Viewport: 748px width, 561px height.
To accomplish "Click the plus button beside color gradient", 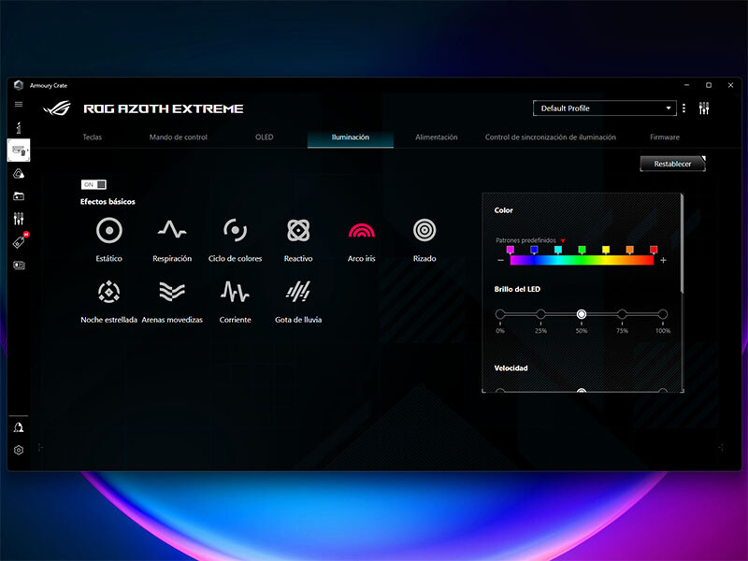I will pos(663,260).
